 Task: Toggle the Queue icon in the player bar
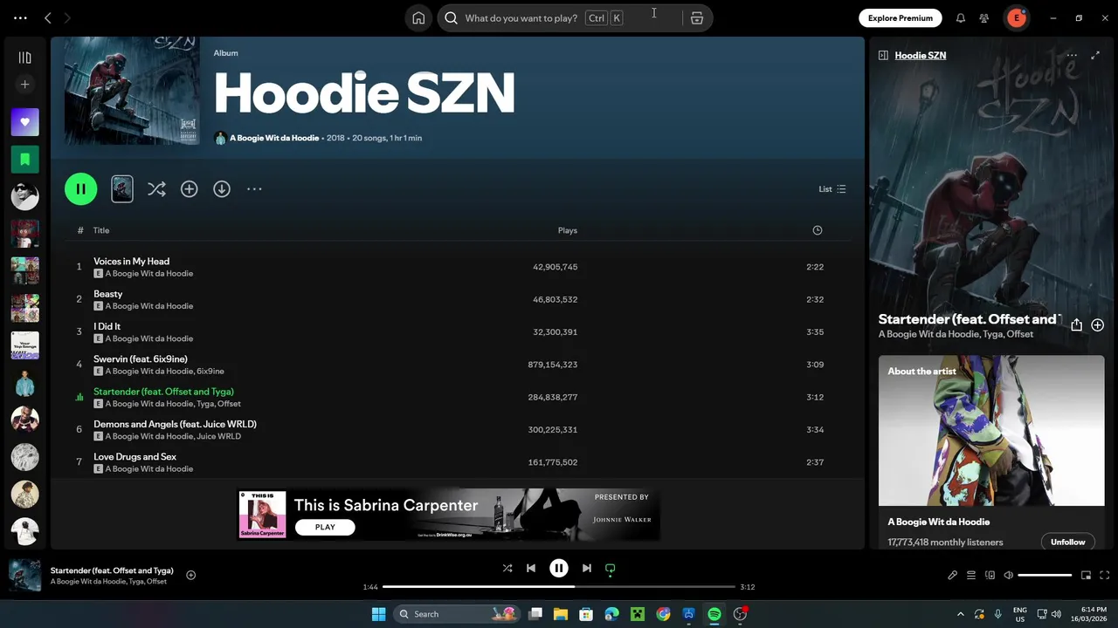[971, 575]
